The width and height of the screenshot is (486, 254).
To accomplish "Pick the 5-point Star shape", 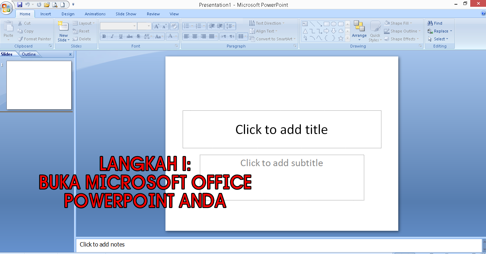I will [341, 38].
